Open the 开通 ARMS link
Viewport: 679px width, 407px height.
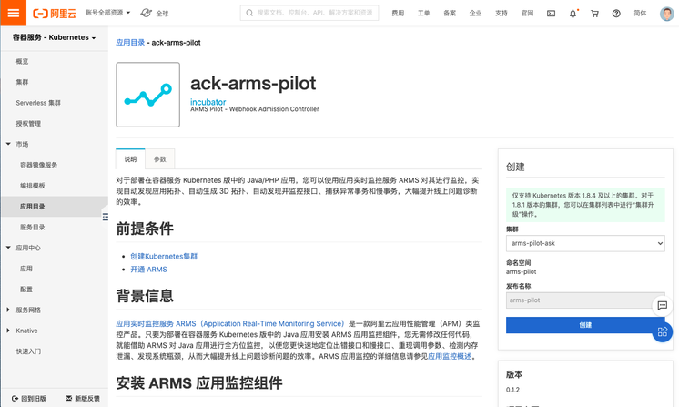point(148,270)
